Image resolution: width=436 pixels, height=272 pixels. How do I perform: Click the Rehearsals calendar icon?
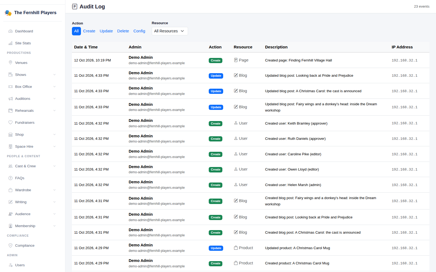pyautogui.click(x=10, y=111)
